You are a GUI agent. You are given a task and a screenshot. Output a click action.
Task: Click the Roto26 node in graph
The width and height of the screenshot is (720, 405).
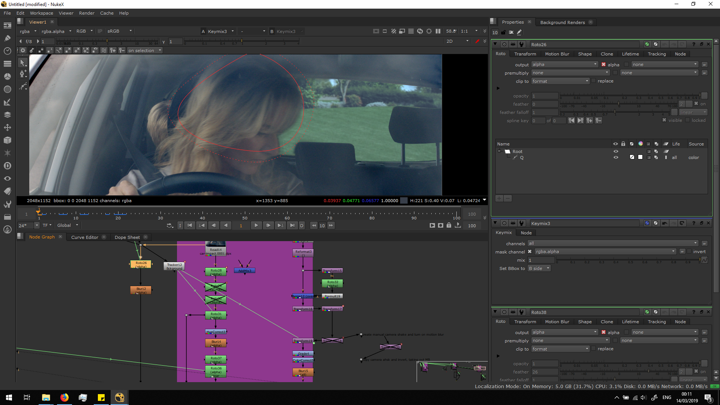(x=141, y=264)
